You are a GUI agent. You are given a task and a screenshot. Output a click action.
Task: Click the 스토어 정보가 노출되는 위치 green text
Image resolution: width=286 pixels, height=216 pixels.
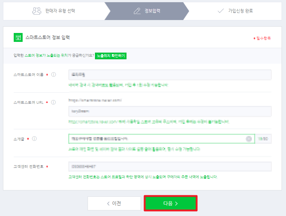46,55
